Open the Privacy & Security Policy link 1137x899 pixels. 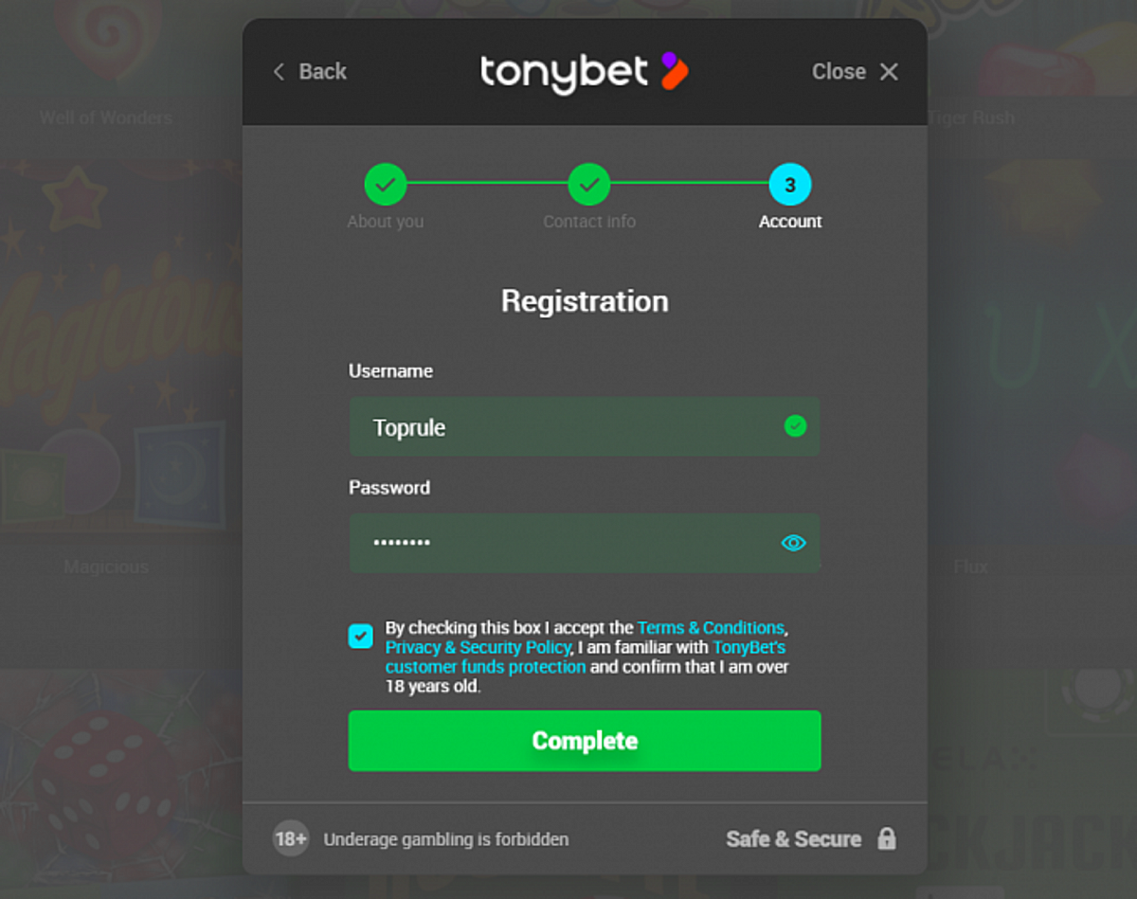478,648
